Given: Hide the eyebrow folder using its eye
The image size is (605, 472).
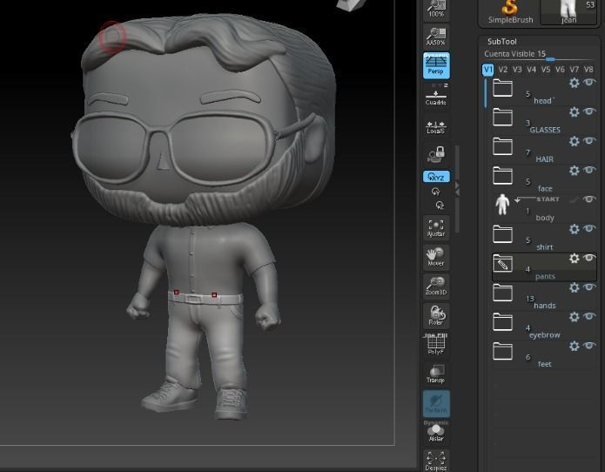Looking at the screenshot, I should (x=589, y=316).
